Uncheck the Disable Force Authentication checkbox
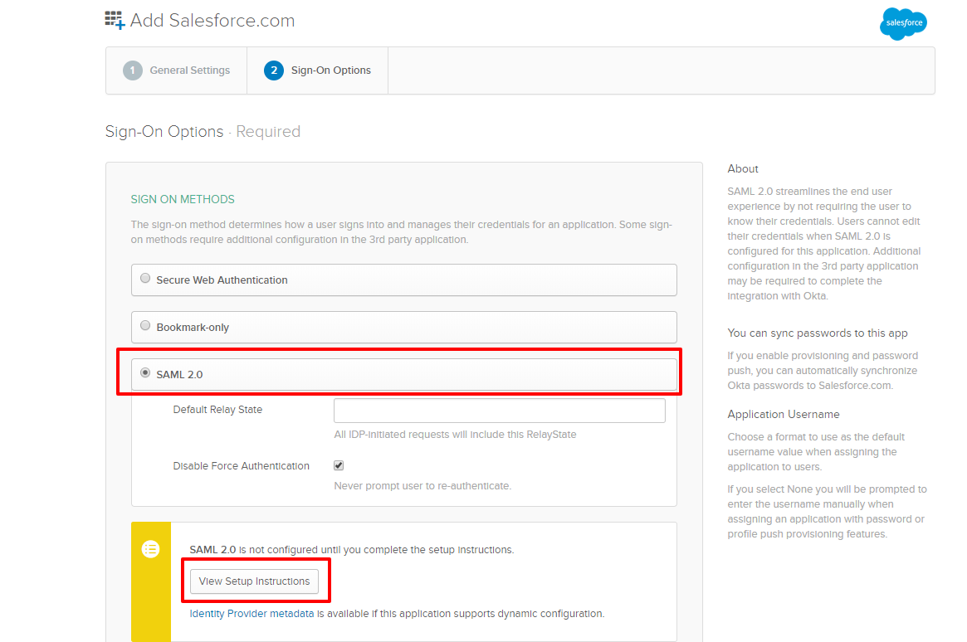This screenshot has width=967, height=642. [339, 465]
